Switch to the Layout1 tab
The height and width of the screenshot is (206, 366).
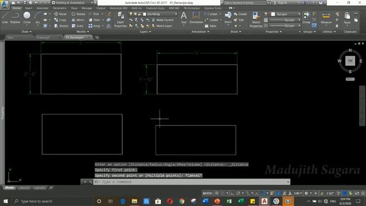click(x=24, y=188)
